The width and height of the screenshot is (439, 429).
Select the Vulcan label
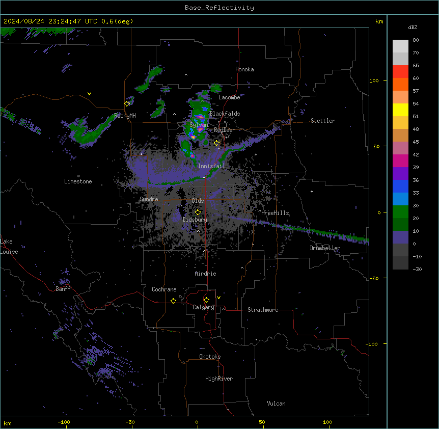[277, 404]
